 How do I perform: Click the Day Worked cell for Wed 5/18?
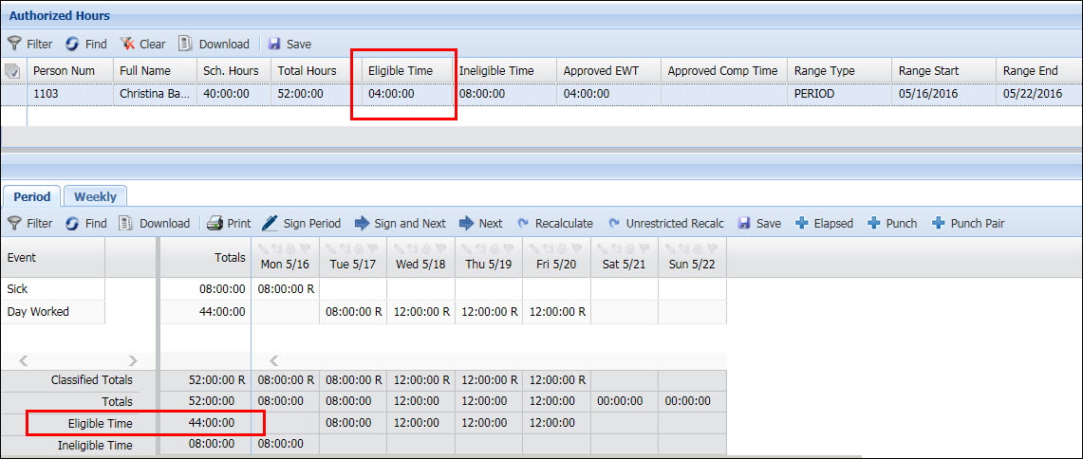(x=420, y=312)
